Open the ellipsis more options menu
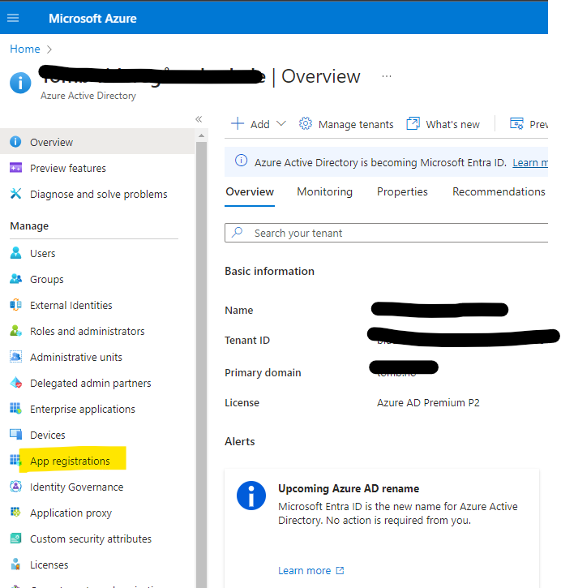The width and height of the screenshot is (561, 588). pyautogui.click(x=387, y=76)
